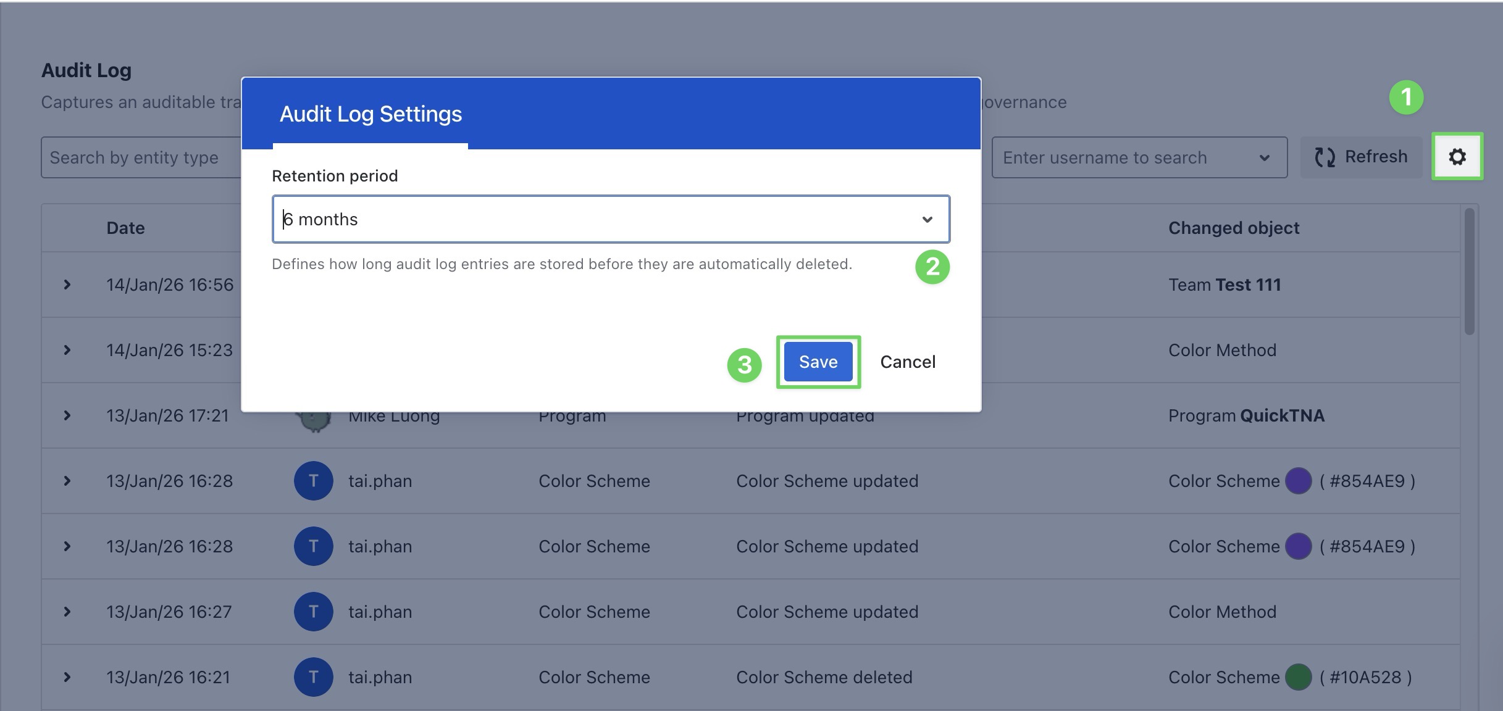Click the Date column header
This screenshot has height=711, width=1503.
125,228
